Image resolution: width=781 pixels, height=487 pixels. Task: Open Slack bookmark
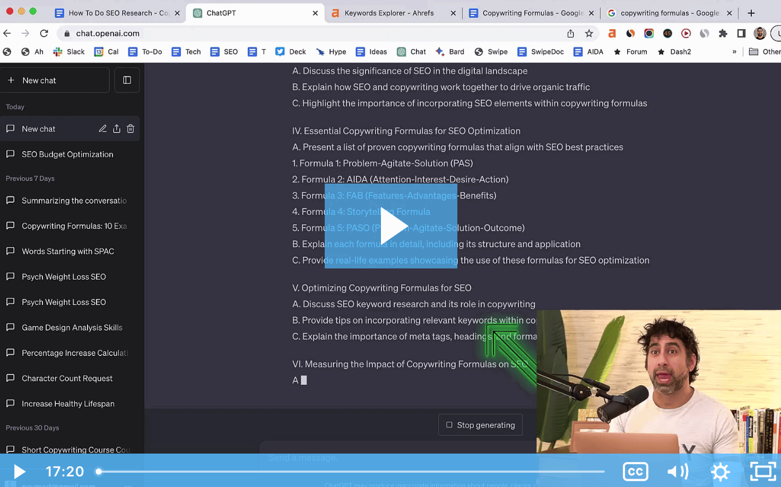[x=69, y=51]
